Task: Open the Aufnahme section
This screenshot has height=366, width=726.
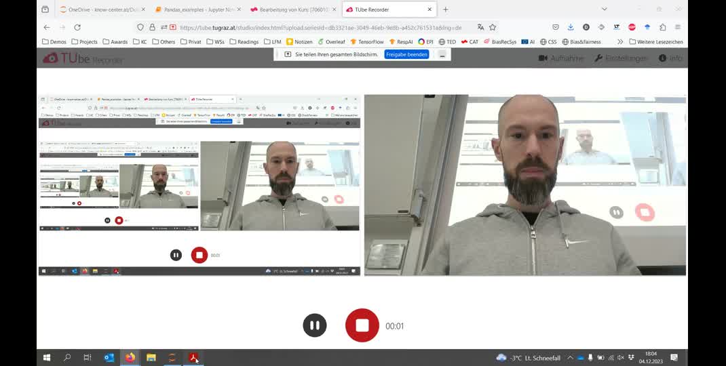Action: click(x=561, y=58)
